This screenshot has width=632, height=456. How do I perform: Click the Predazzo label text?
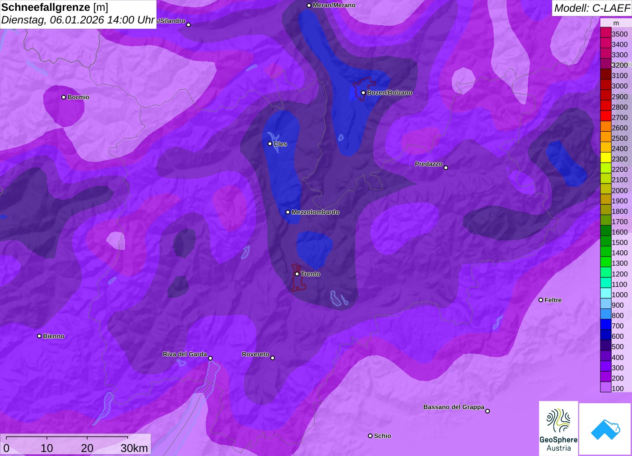428,164
